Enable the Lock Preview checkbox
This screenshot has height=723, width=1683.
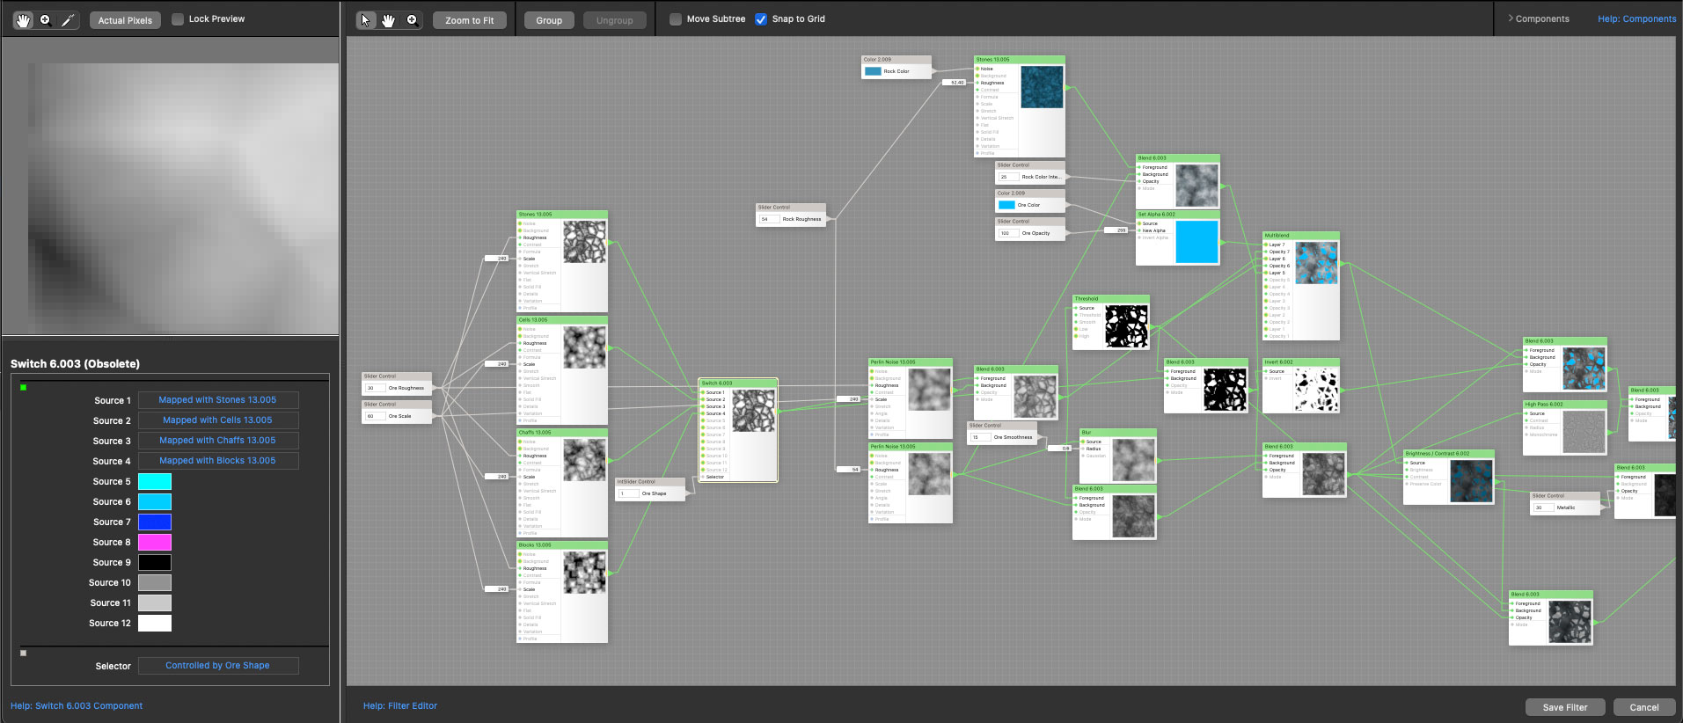tap(178, 19)
